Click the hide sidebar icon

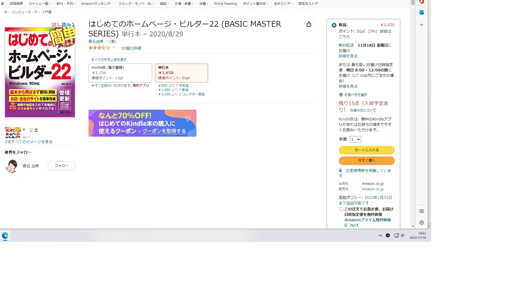(422, 211)
